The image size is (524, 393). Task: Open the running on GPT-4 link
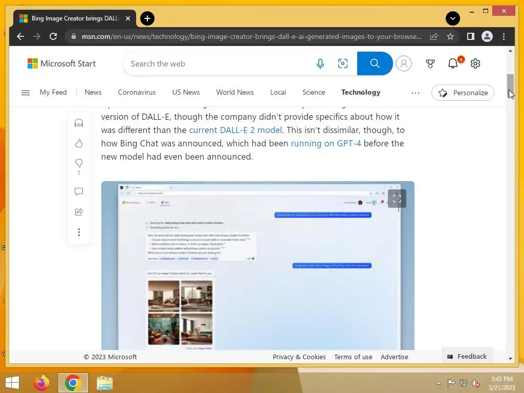[326, 143]
